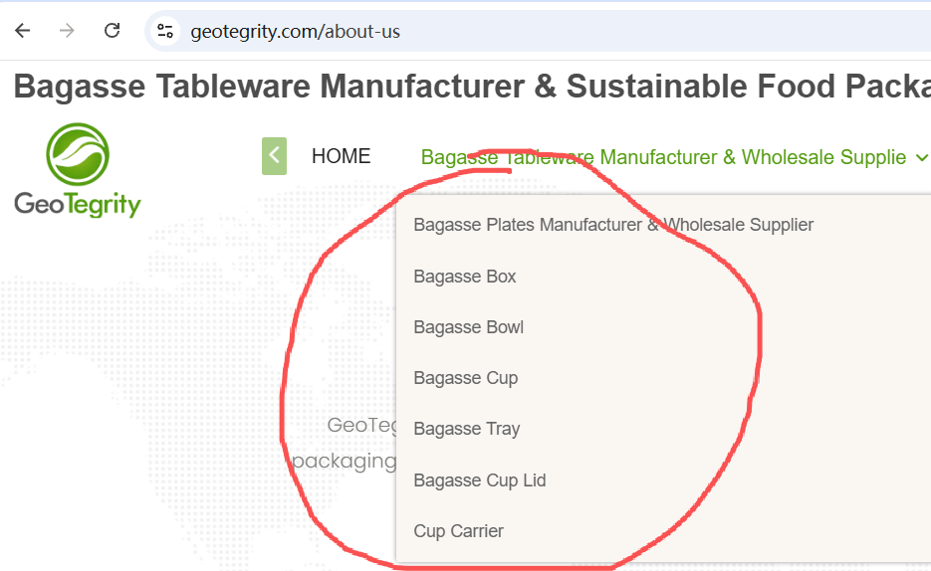This screenshot has width=931, height=571.
Task: Click the GeoTegrity logo
Action: tap(78, 170)
